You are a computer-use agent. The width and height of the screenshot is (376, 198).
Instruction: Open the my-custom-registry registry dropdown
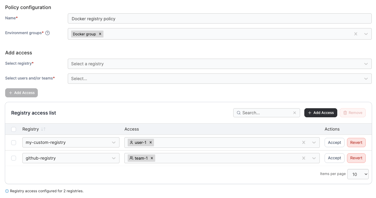(x=71, y=142)
